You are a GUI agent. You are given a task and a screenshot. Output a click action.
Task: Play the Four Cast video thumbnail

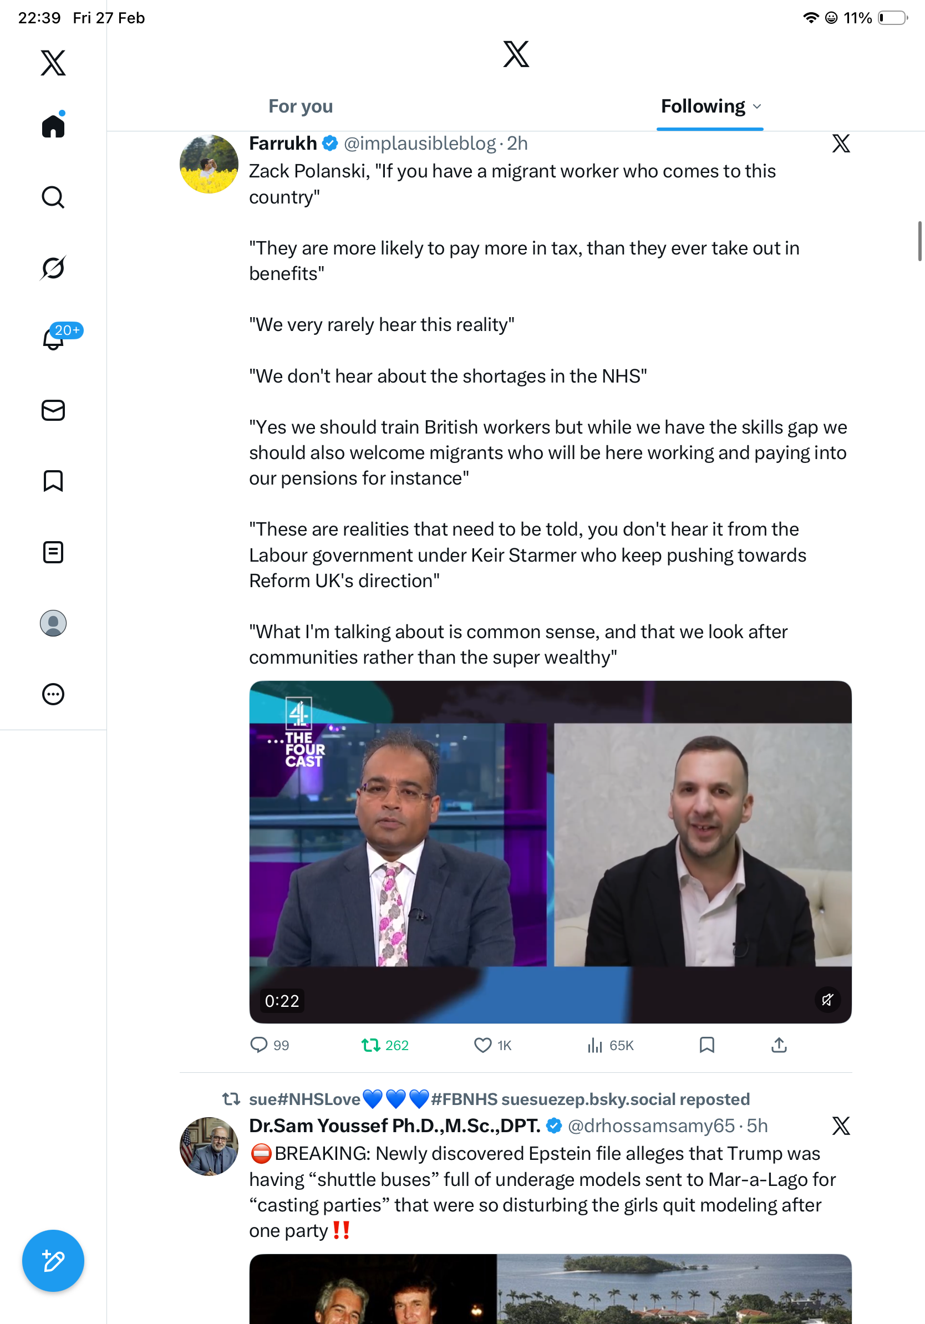(550, 852)
